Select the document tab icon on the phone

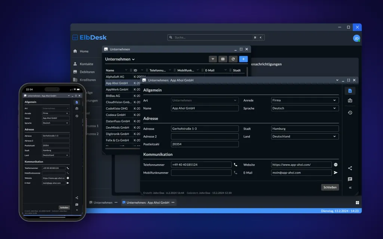[77, 102]
